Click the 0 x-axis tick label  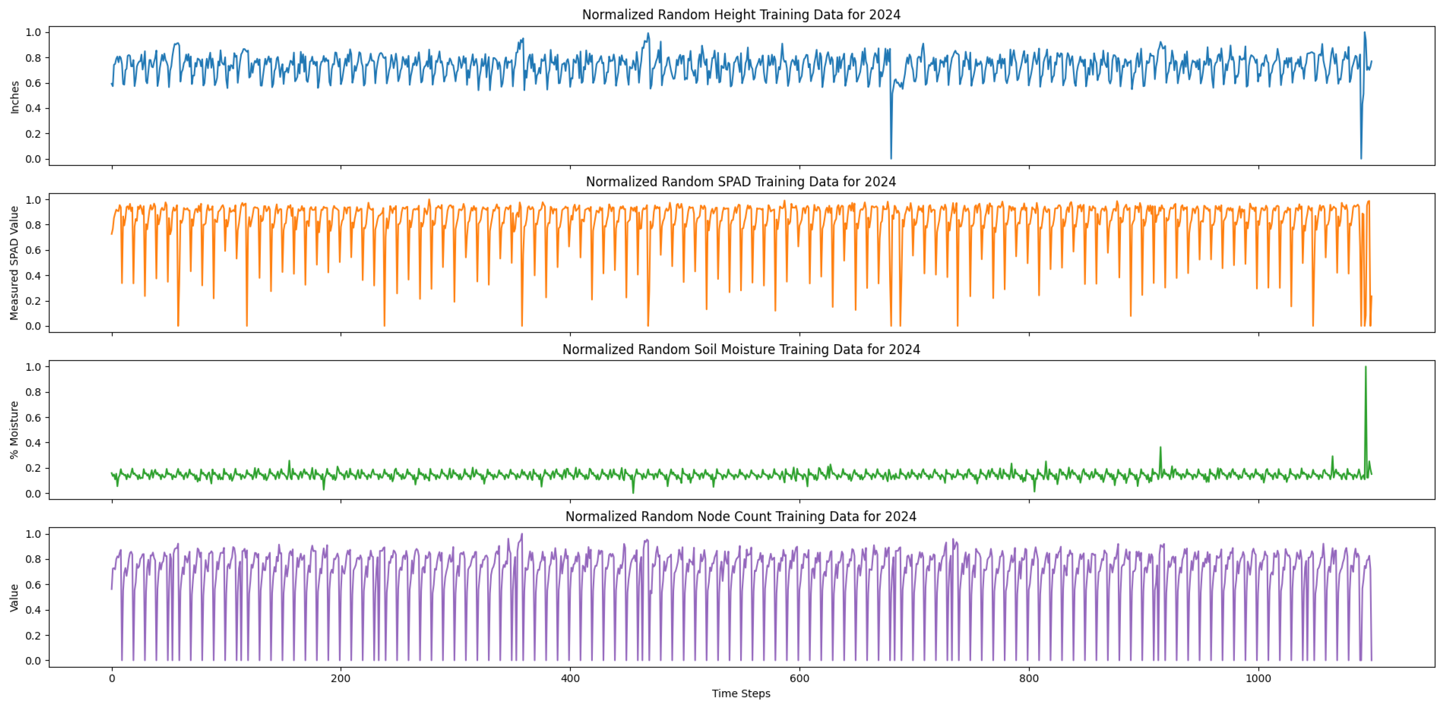112,679
